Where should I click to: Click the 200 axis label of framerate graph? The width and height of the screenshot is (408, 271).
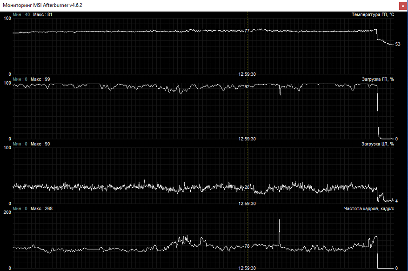pyautogui.click(x=7, y=212)
